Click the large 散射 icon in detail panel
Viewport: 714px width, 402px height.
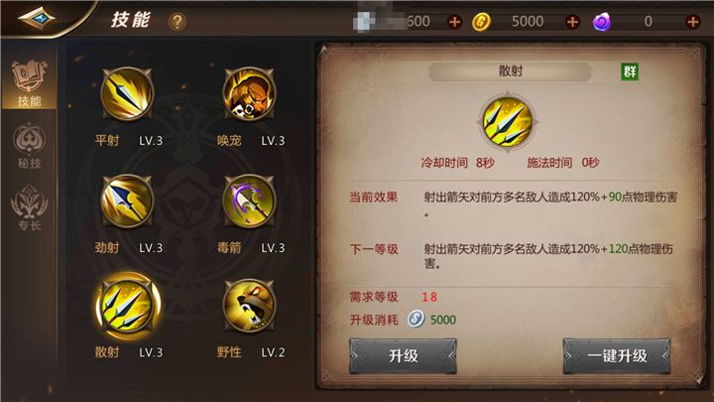[x=508, y=122]
